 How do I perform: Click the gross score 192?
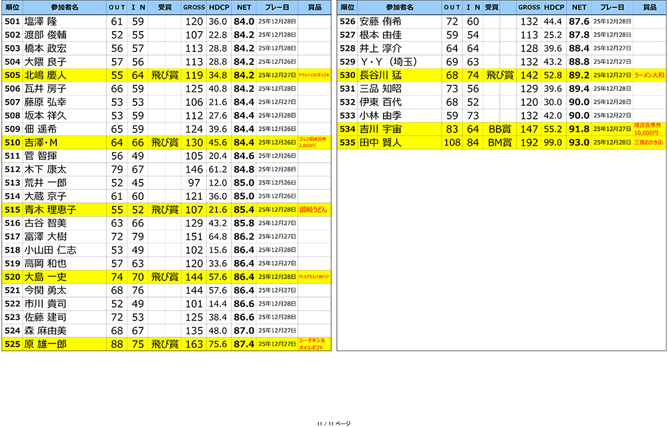coord(529,142)
